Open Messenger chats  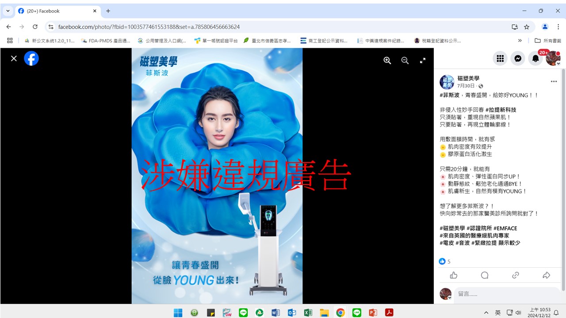(x=518, y=58)
